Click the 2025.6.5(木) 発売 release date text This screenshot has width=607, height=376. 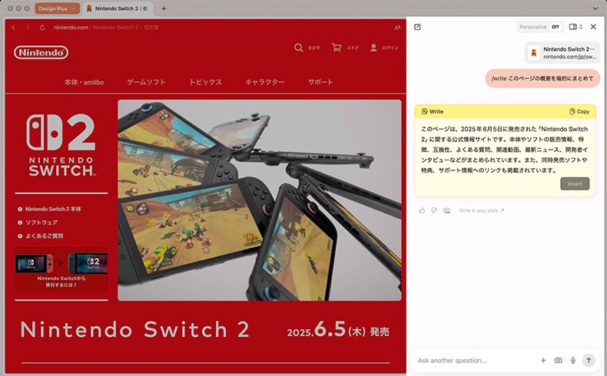(338, 330)
